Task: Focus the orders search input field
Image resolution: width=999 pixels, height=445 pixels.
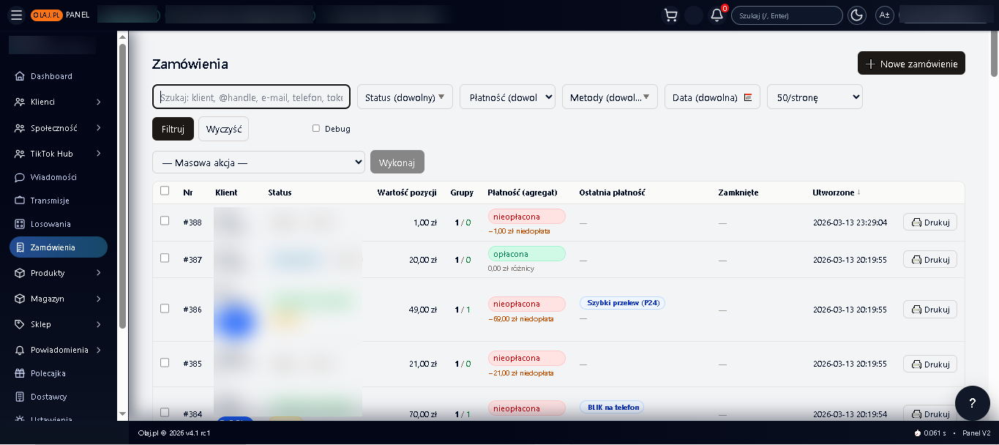Action: coord(251,97)
